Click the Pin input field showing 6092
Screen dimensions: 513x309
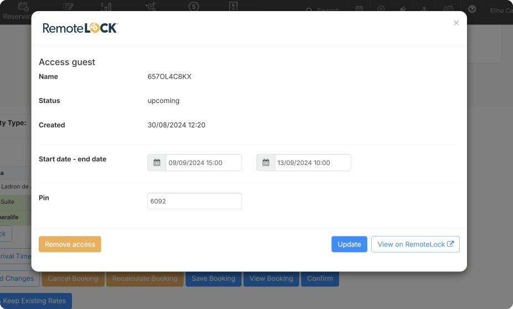(194, 201)
